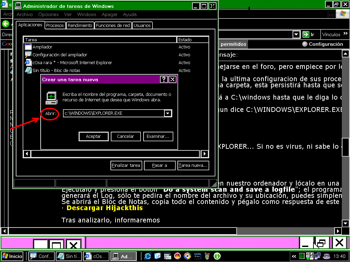Open the Ver menu
Viewport: 350px width, 262px height.
point(68,14)
